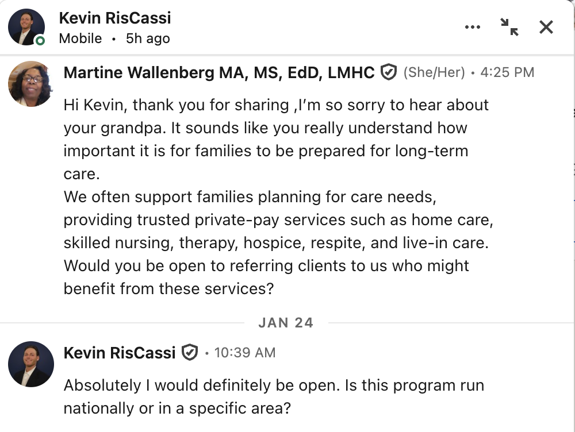Click the JAN 24 date divider
The height and width of the screenshot is (432, 575).
pyautogui.click(x=286, y=322)
